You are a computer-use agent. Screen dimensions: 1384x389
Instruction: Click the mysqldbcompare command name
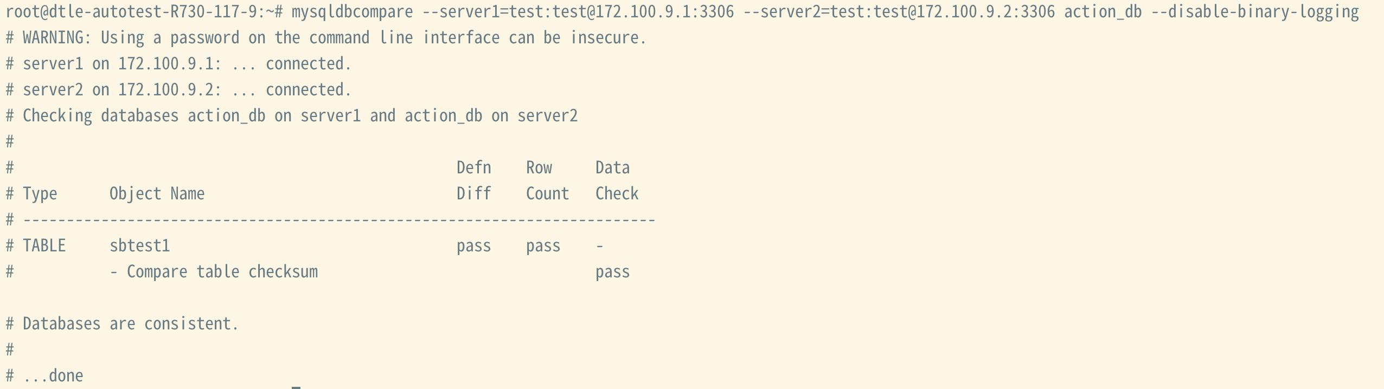(352, 11)
